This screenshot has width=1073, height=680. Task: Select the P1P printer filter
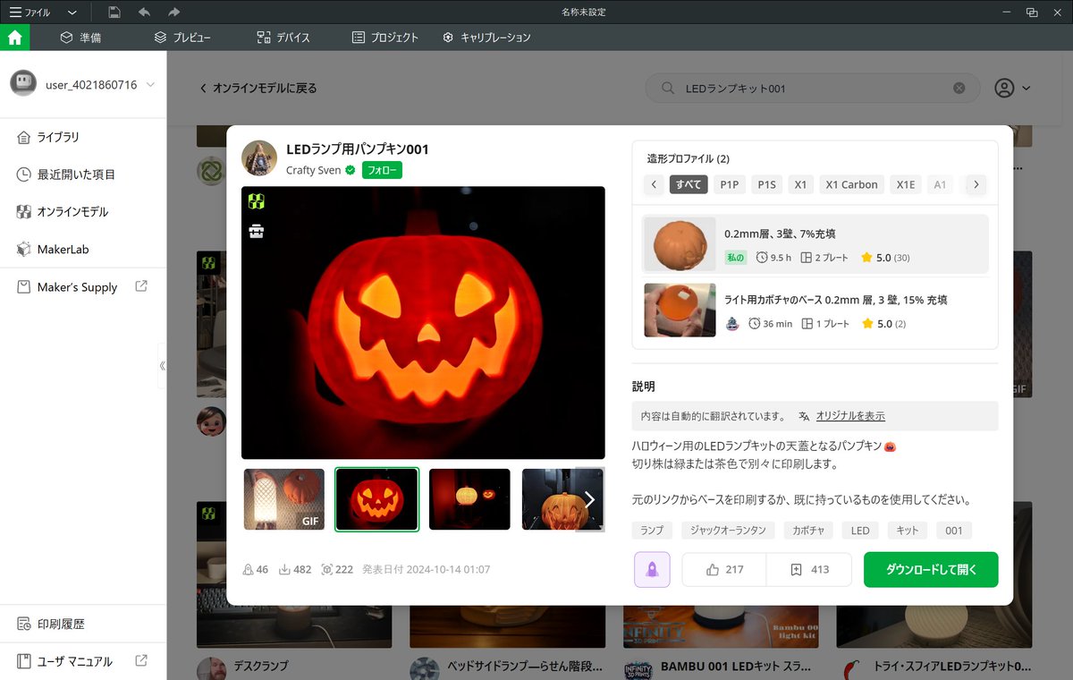[x=730, y=184]
